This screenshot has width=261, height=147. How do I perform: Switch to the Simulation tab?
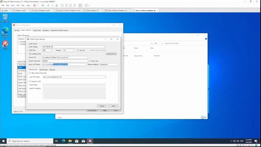[46, 30]
